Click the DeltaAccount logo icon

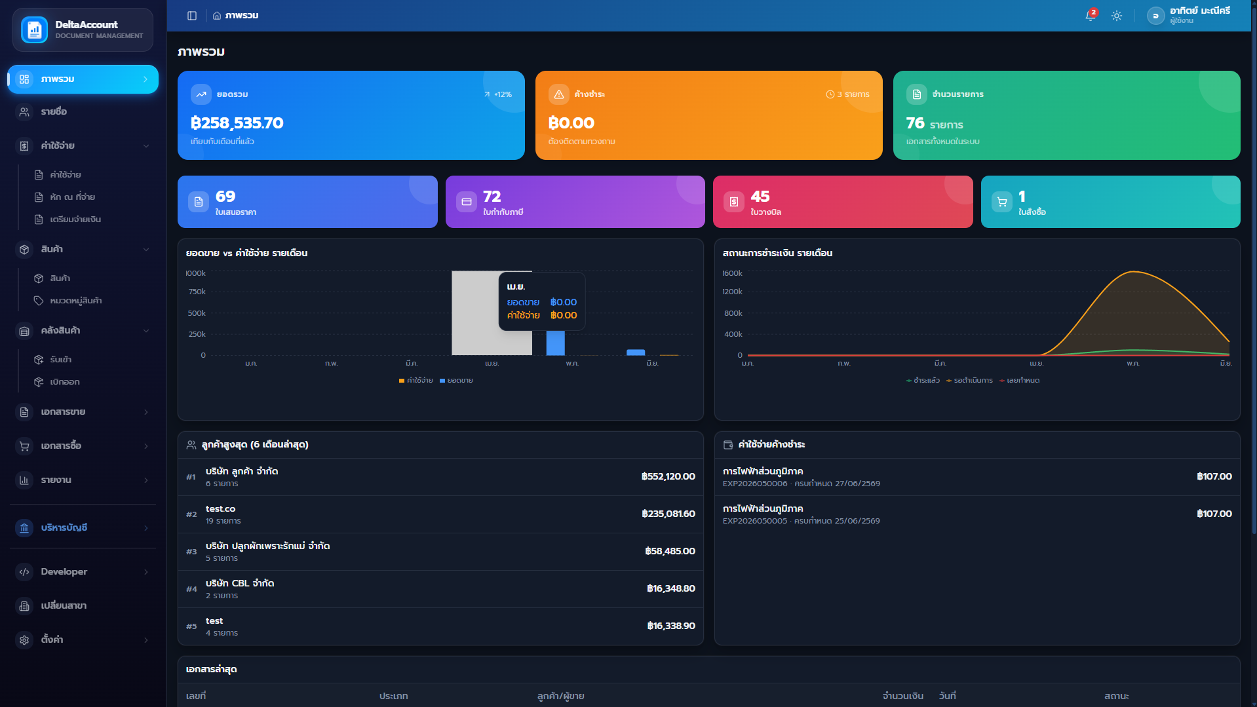(x=35, y=30)
